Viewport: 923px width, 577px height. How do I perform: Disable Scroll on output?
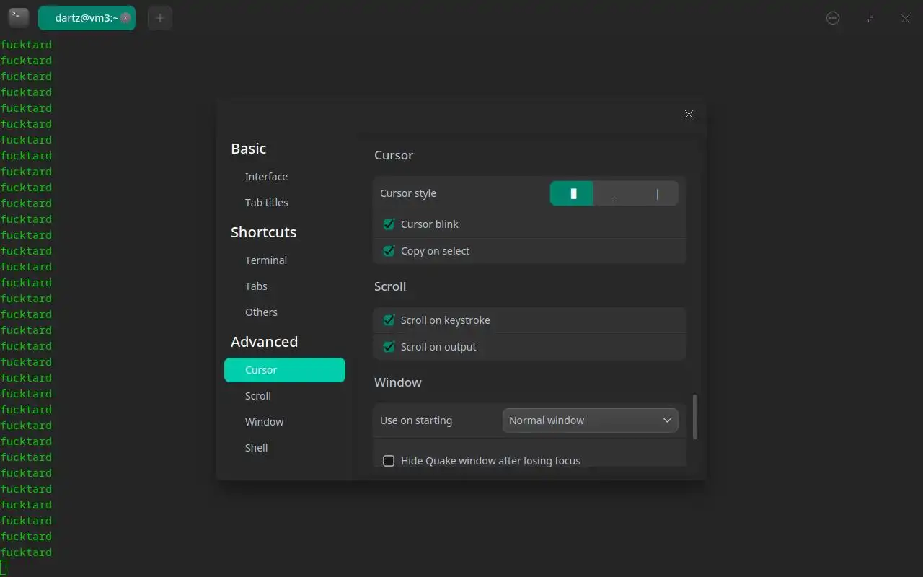pos(389,347)
